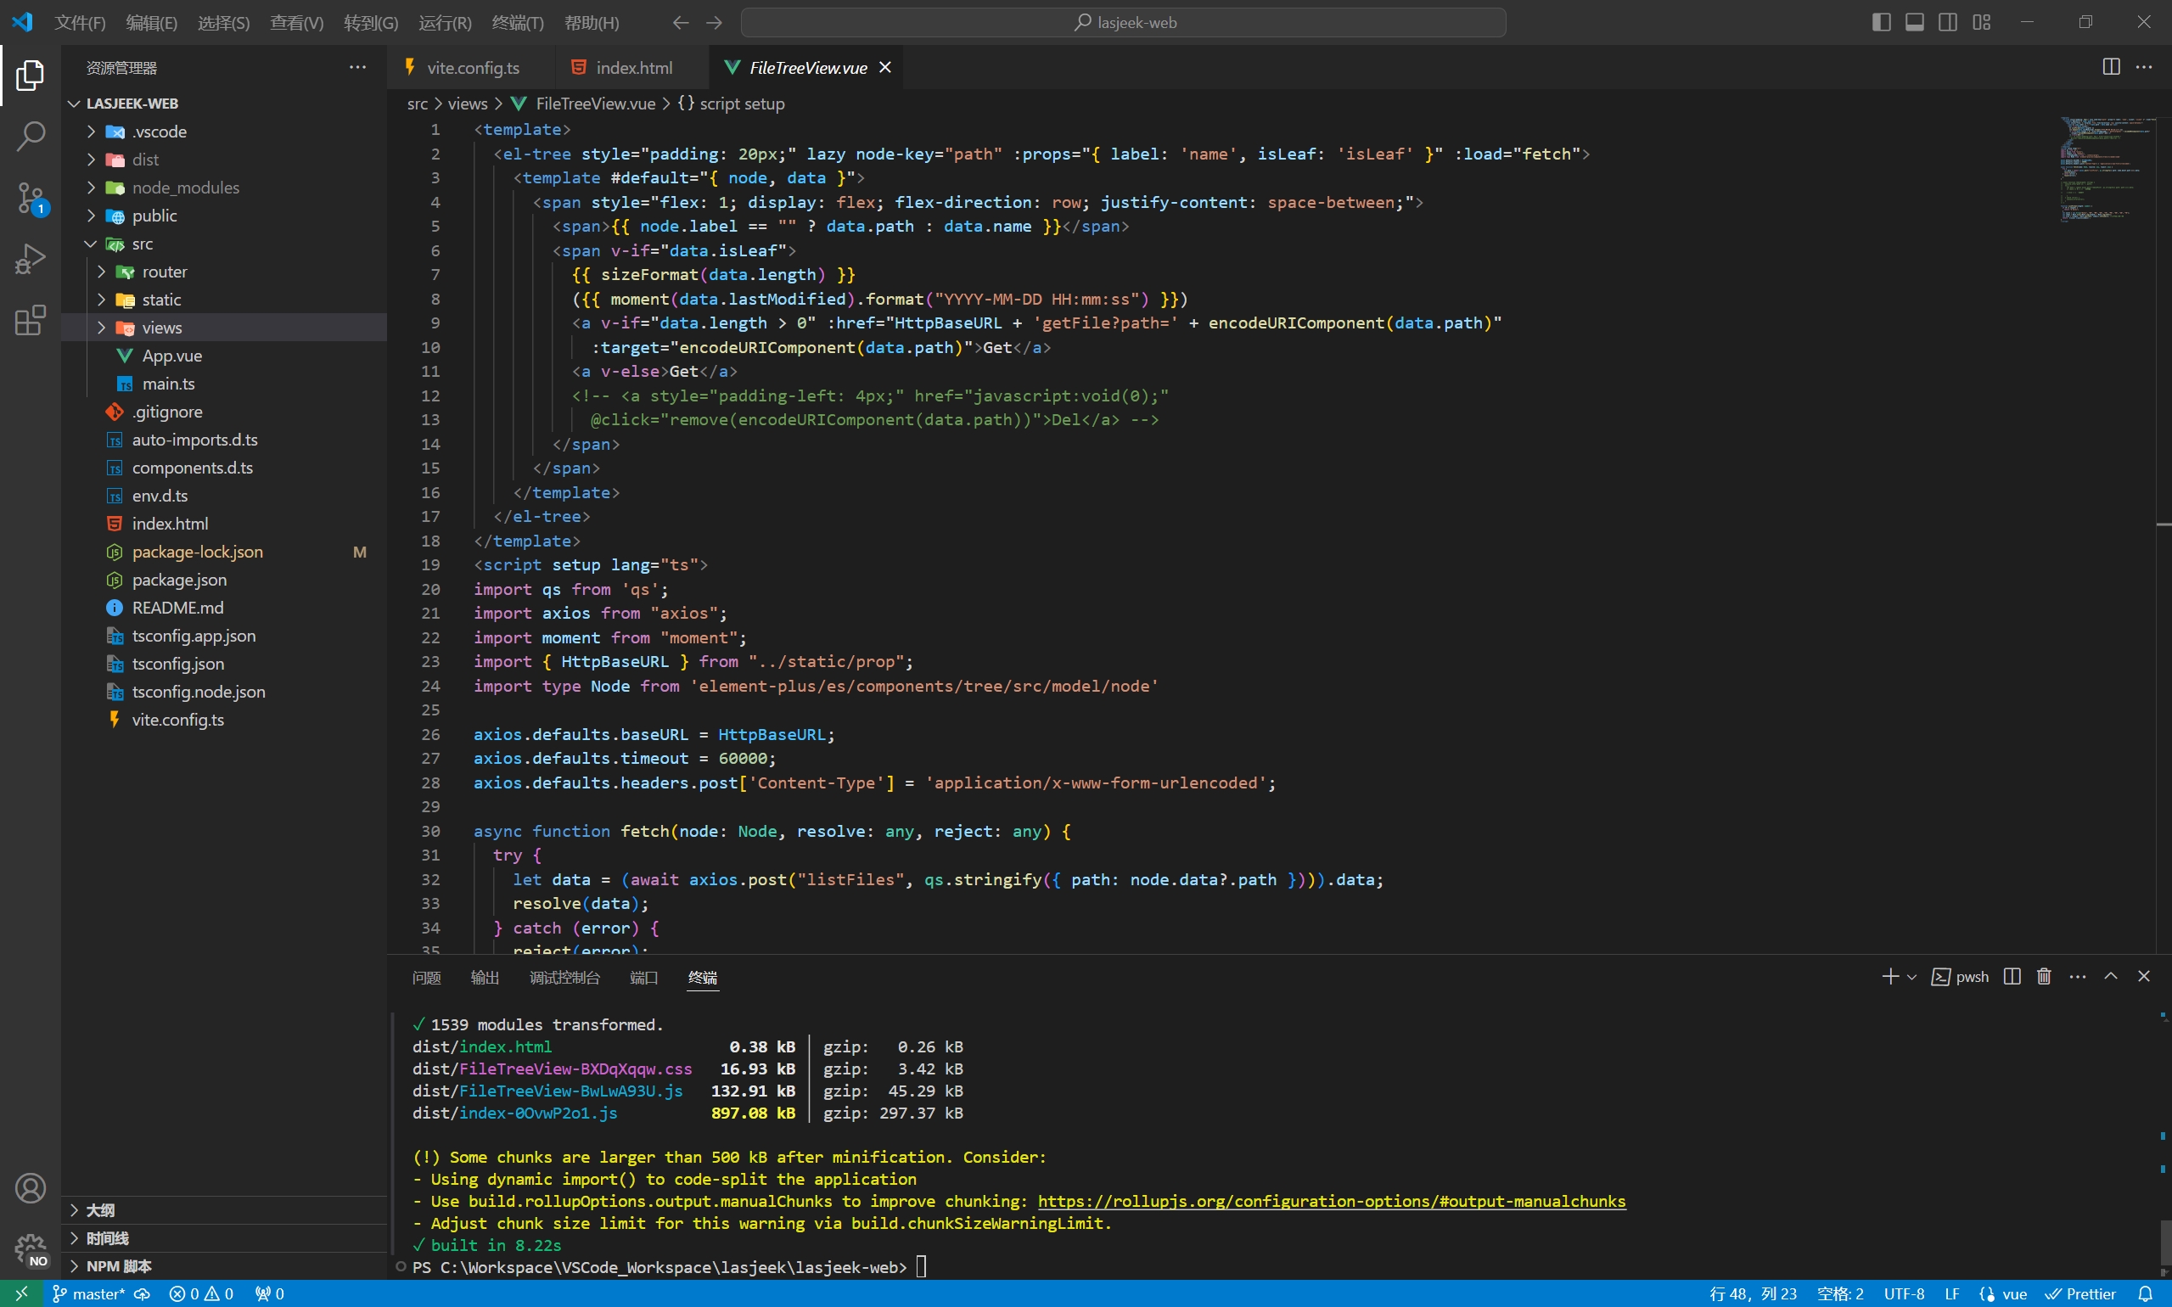Open the rollupjs.org manualchunks link
Viewport: 2172px width, 1307px height.
[x=1331, y=1201]
